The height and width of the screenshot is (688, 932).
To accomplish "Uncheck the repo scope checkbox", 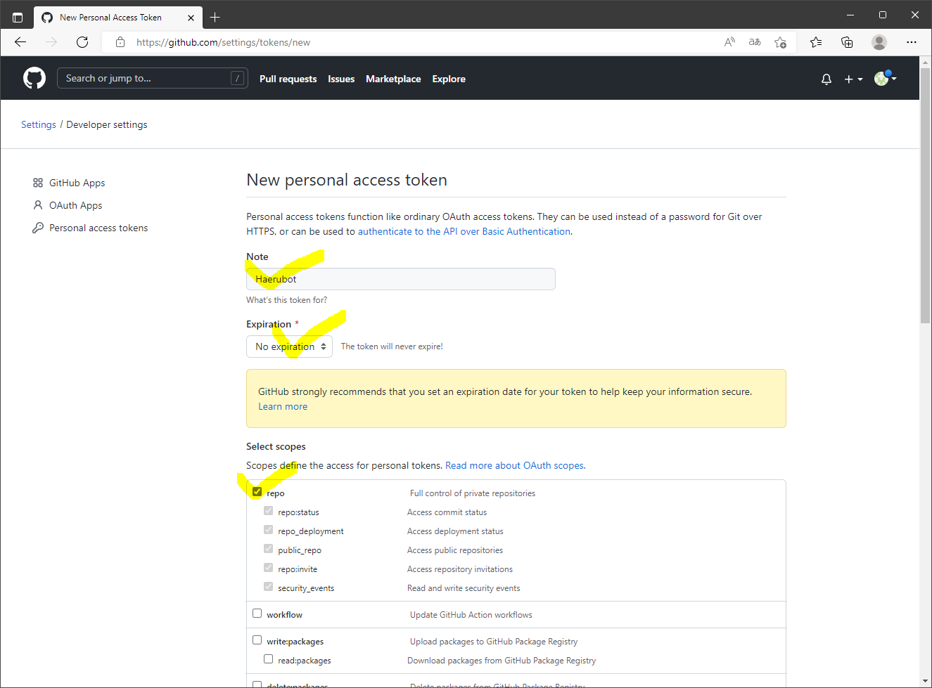I will pyautogui.click(x=257, y=492).
